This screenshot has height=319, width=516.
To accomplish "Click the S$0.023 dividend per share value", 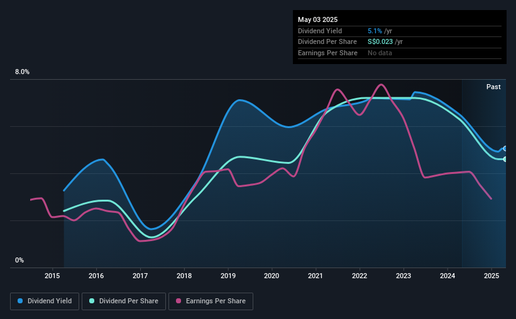I will click(380, 42).
